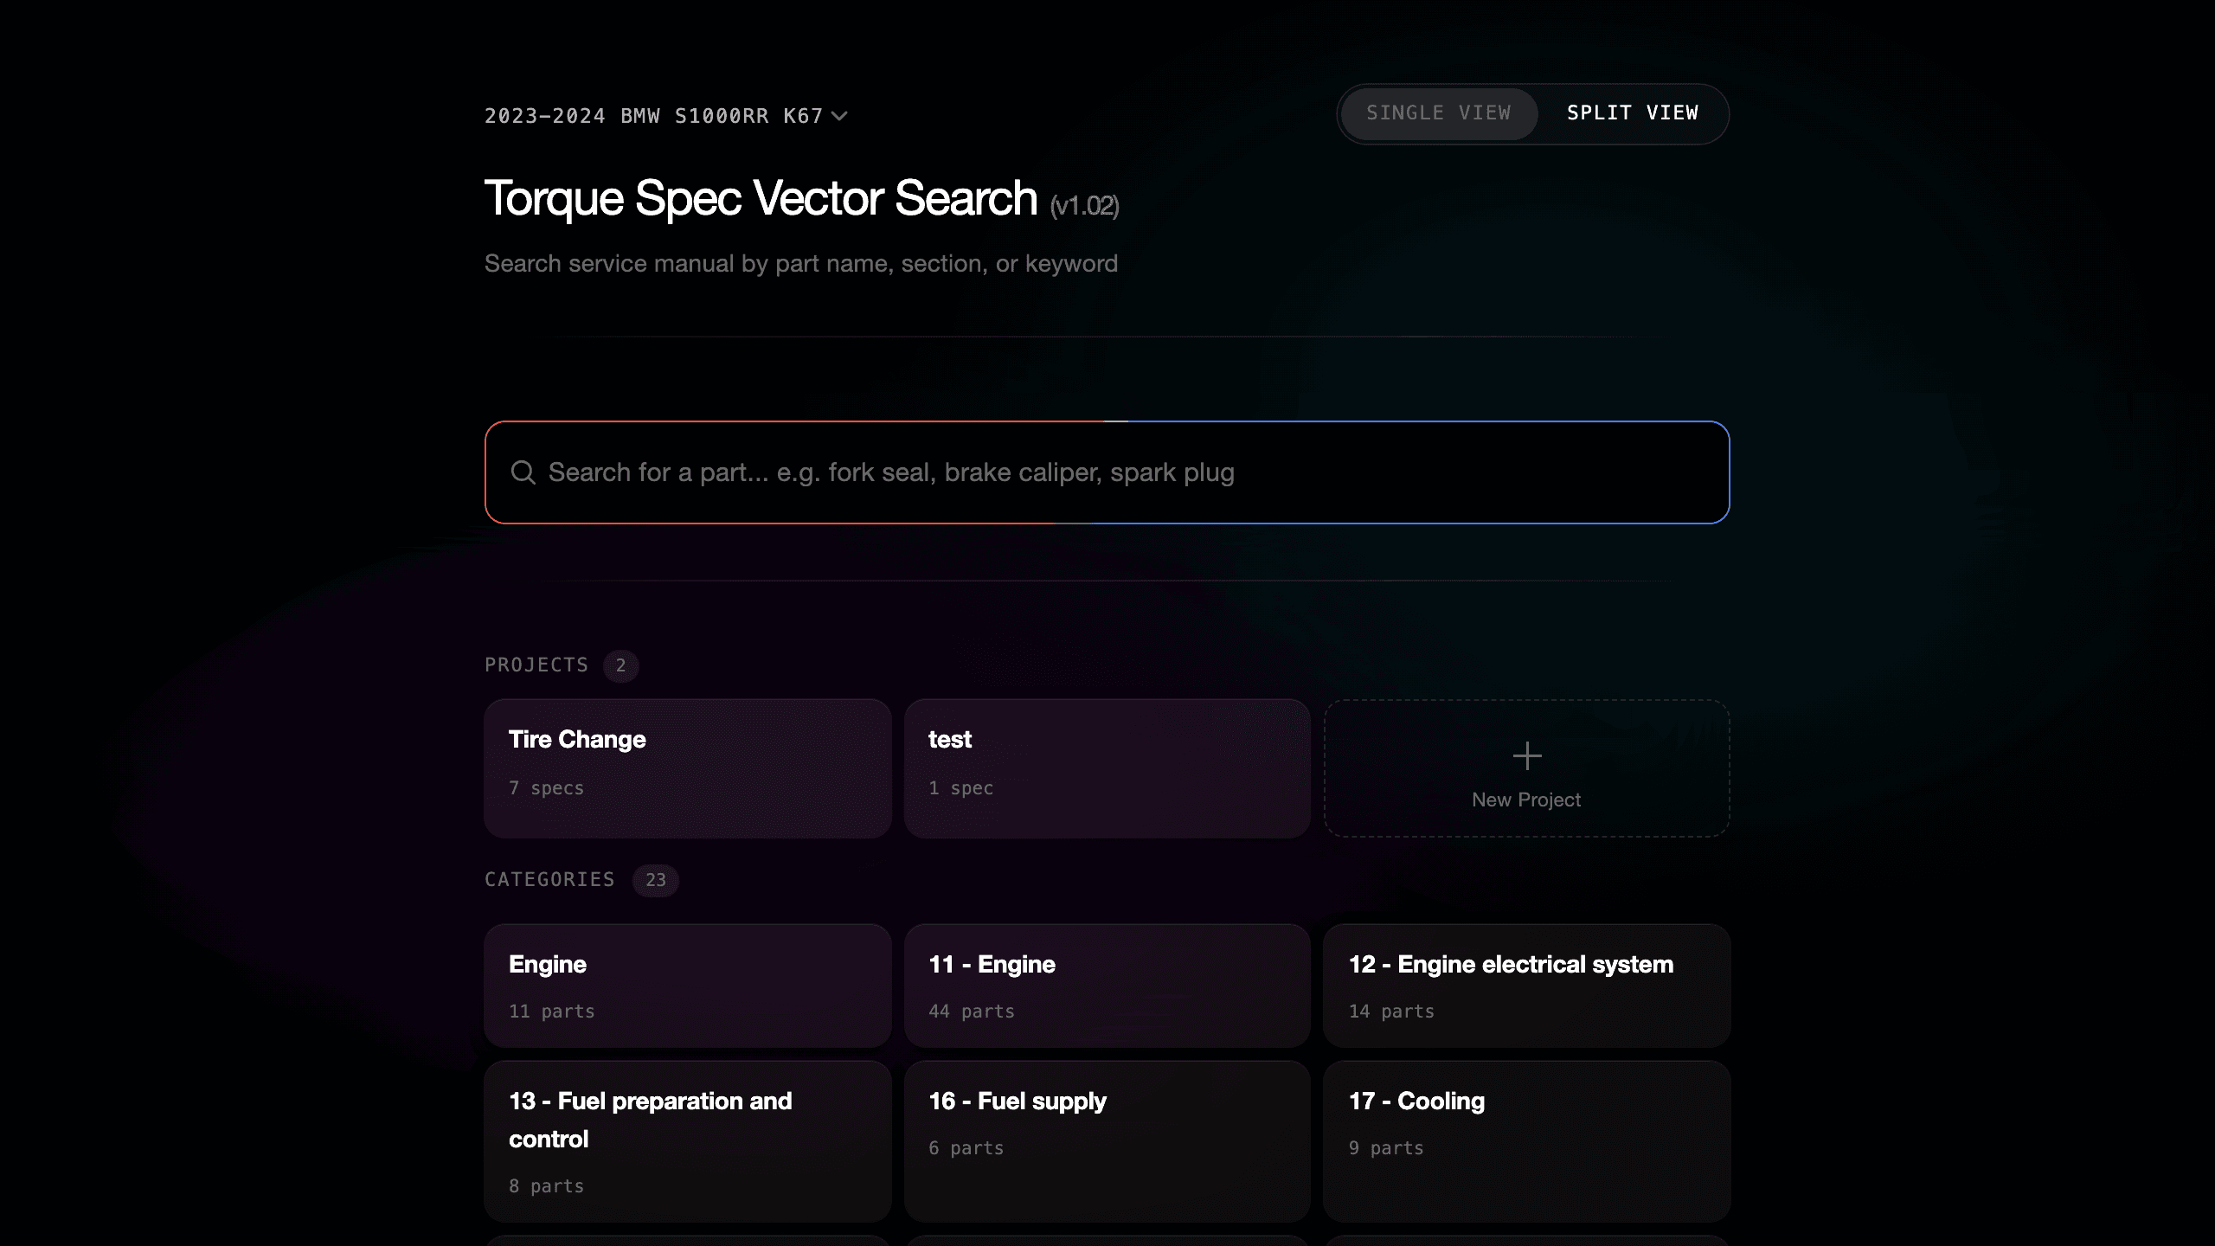Open the Tire Change project card
Viewport: 2215px width, 1246px height.
688,768
